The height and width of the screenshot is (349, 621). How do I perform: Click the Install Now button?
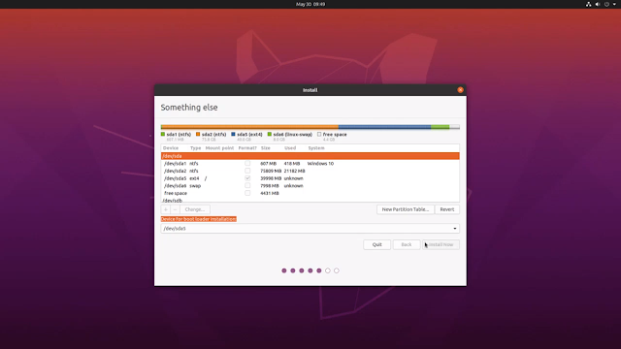click(441, 244)
